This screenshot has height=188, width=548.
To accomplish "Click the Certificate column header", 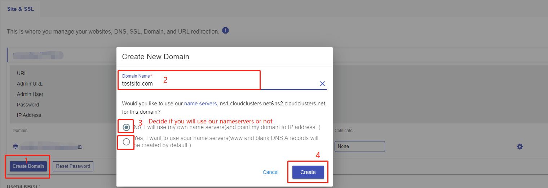I will 343,130.
